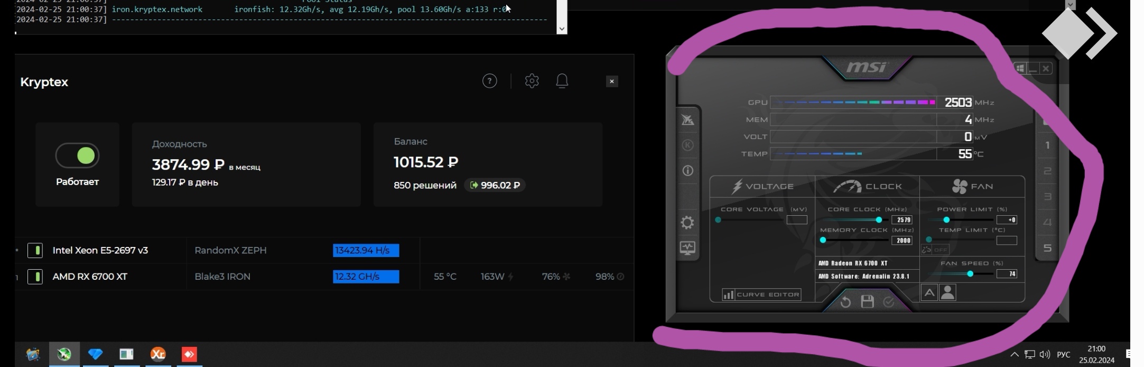The width and height of the screenshot is (1144, 367).
Task: Expand the hidden system tray icons chevron
Action: coord(1014,354)
